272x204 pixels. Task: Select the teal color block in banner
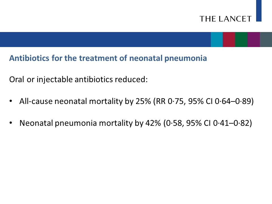[217, 39]
